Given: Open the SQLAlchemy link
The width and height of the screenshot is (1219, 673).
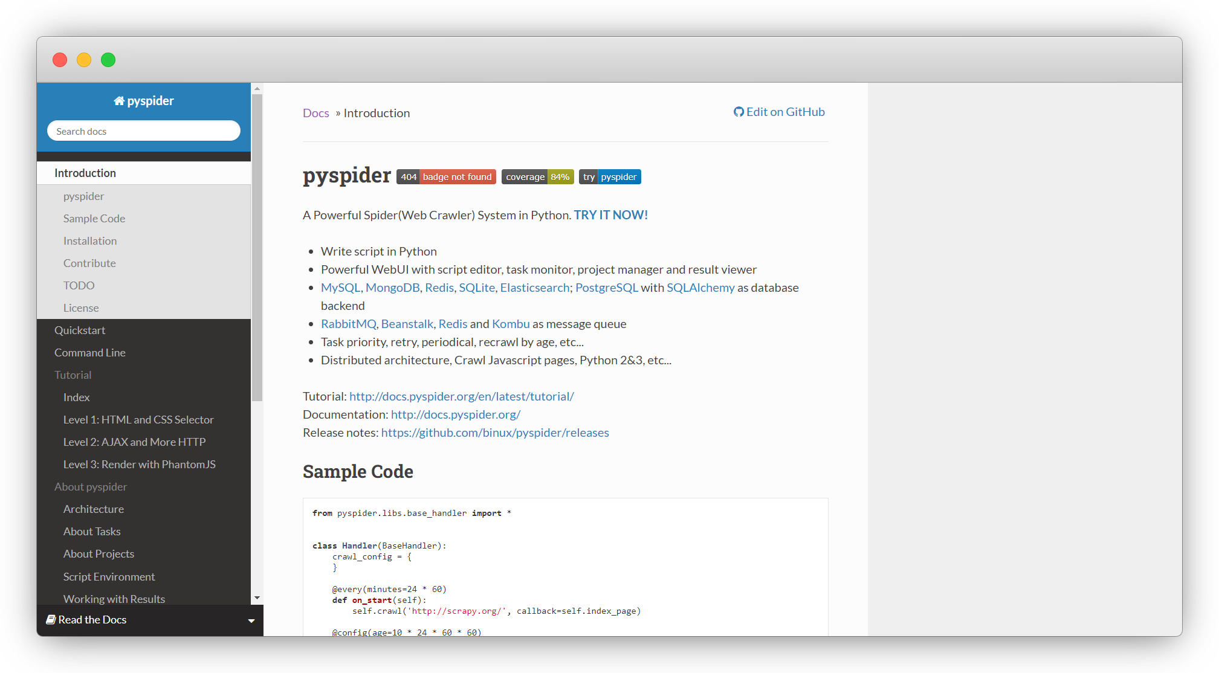Looking at the screenshot, I should [700, 288].
